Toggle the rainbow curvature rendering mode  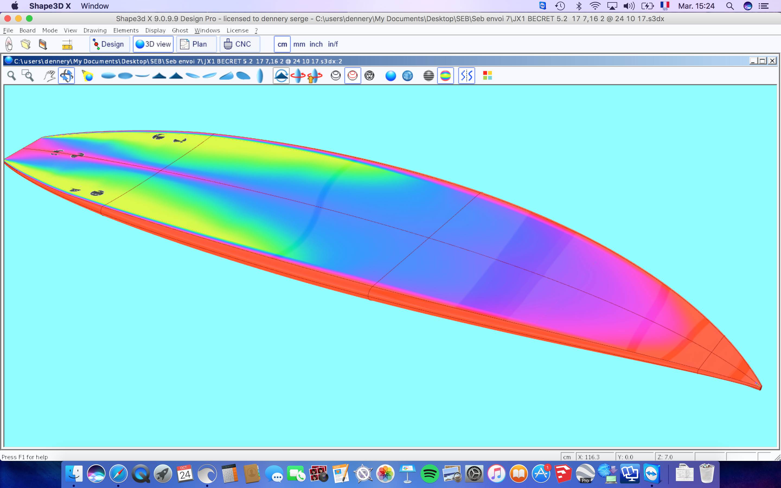tap(445, 76)
